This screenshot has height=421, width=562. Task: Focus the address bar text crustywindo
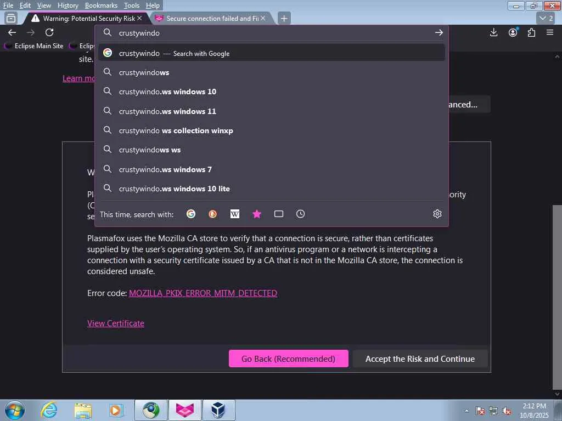[x=139, y=33]
